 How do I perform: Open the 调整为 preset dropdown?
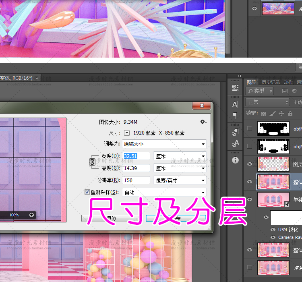pos(164,144)
